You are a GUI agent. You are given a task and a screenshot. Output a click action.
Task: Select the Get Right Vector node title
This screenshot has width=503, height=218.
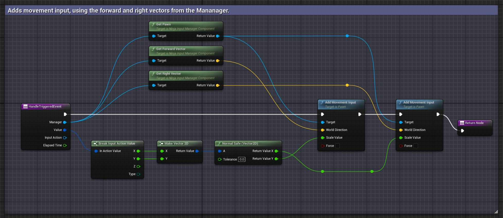pos(168,74)
